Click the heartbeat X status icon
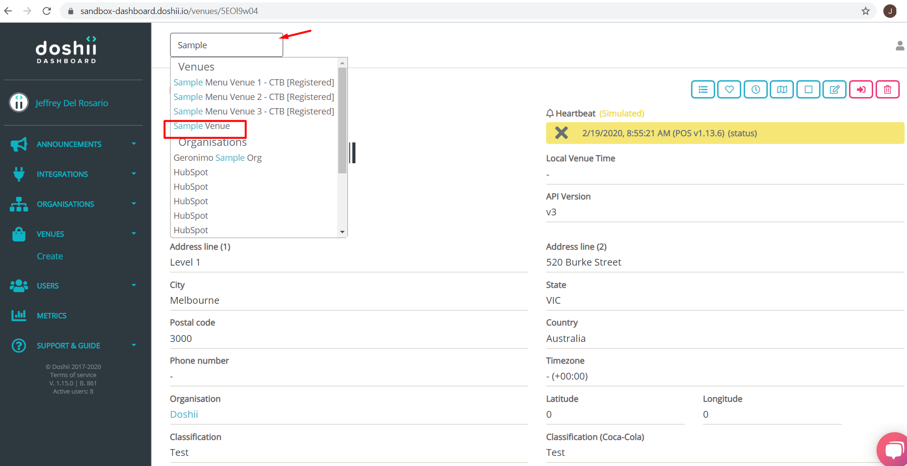 point(561,133)
